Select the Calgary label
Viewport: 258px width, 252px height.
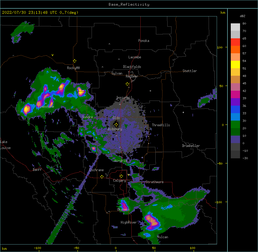tap(119, 180)
